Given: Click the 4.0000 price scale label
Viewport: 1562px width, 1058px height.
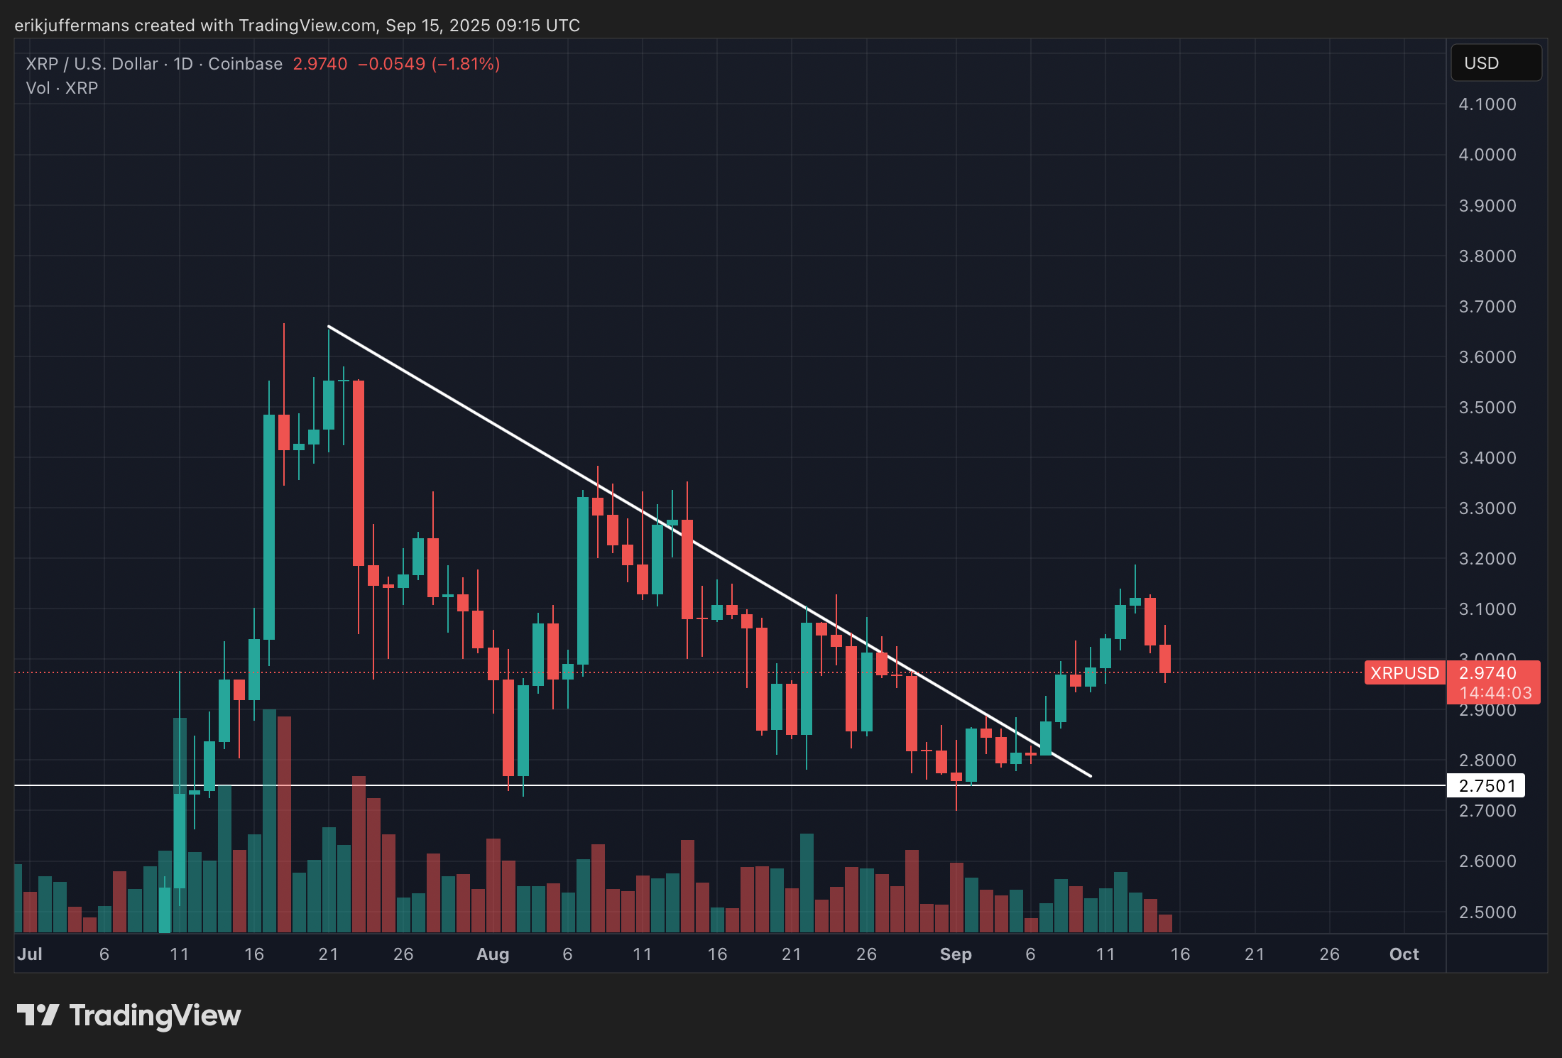Looking at the screenshot, I should coord(1487,155).
